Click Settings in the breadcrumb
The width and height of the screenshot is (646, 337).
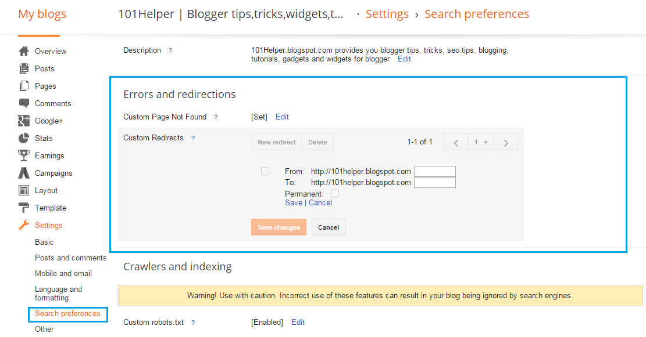coord(387,14)
